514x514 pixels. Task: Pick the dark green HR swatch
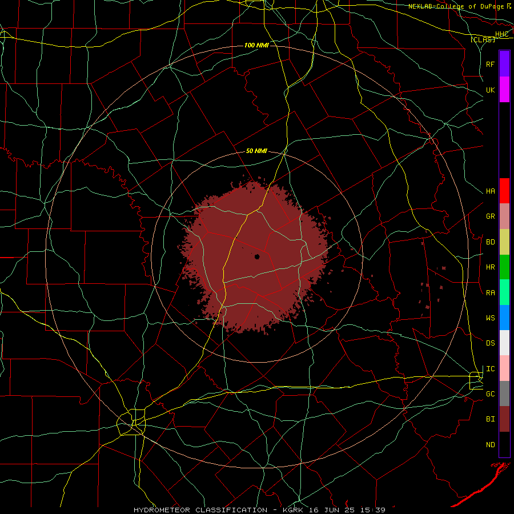(x=504, y=267)
